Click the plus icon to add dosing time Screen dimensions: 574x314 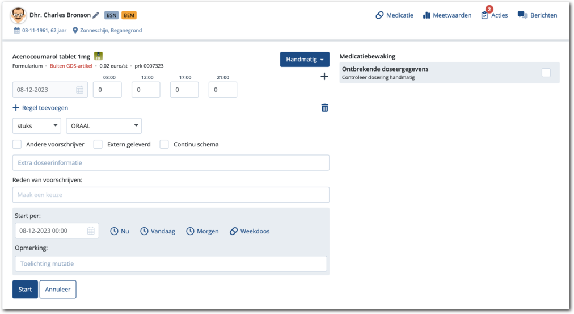point(324,76)
